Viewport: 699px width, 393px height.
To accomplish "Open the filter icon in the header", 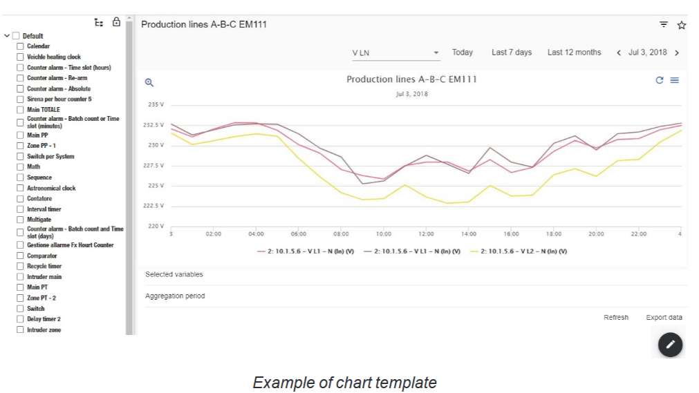I will (x=664, y=24).
